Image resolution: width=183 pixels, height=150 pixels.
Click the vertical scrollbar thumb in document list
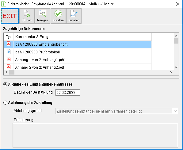click(x=176, y=41)
